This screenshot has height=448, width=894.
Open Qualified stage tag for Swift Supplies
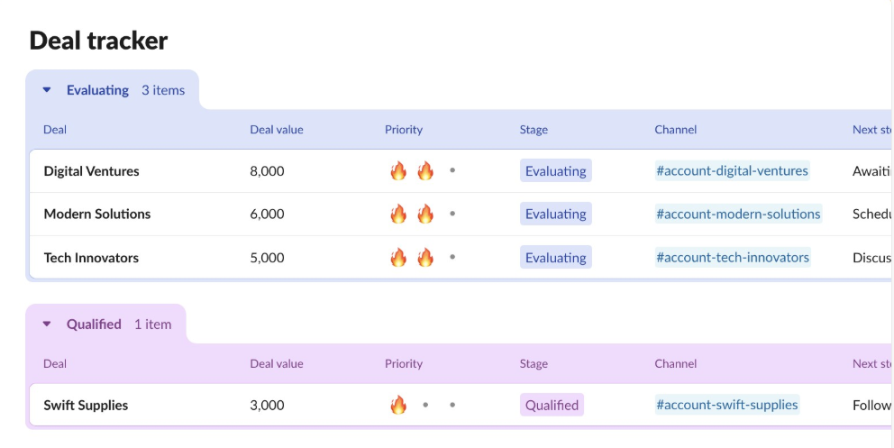pos(552,405)
